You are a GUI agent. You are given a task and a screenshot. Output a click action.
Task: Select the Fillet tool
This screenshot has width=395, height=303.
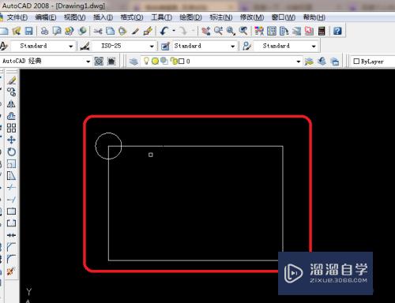coord(12,259)
